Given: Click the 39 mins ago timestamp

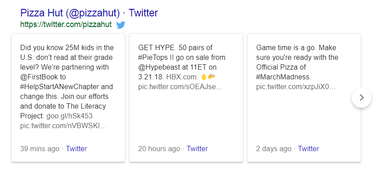Looking at the screenshot, I should (39, 149).
